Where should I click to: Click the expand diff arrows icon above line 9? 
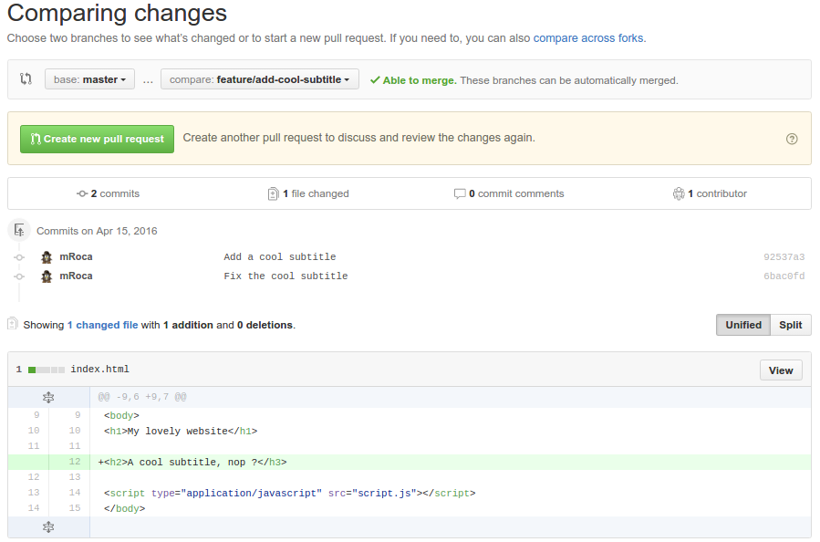coord(48,396)
